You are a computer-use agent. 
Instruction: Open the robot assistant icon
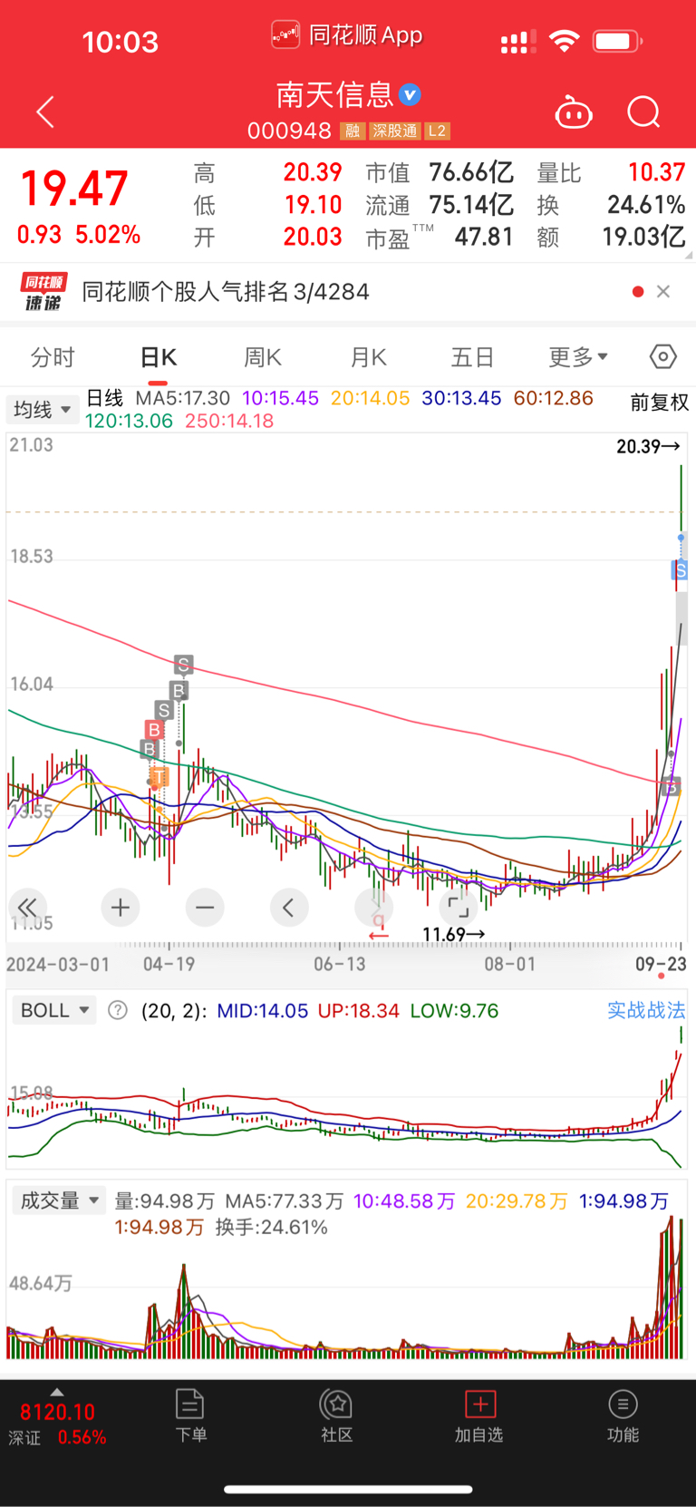tap(574, 112)
